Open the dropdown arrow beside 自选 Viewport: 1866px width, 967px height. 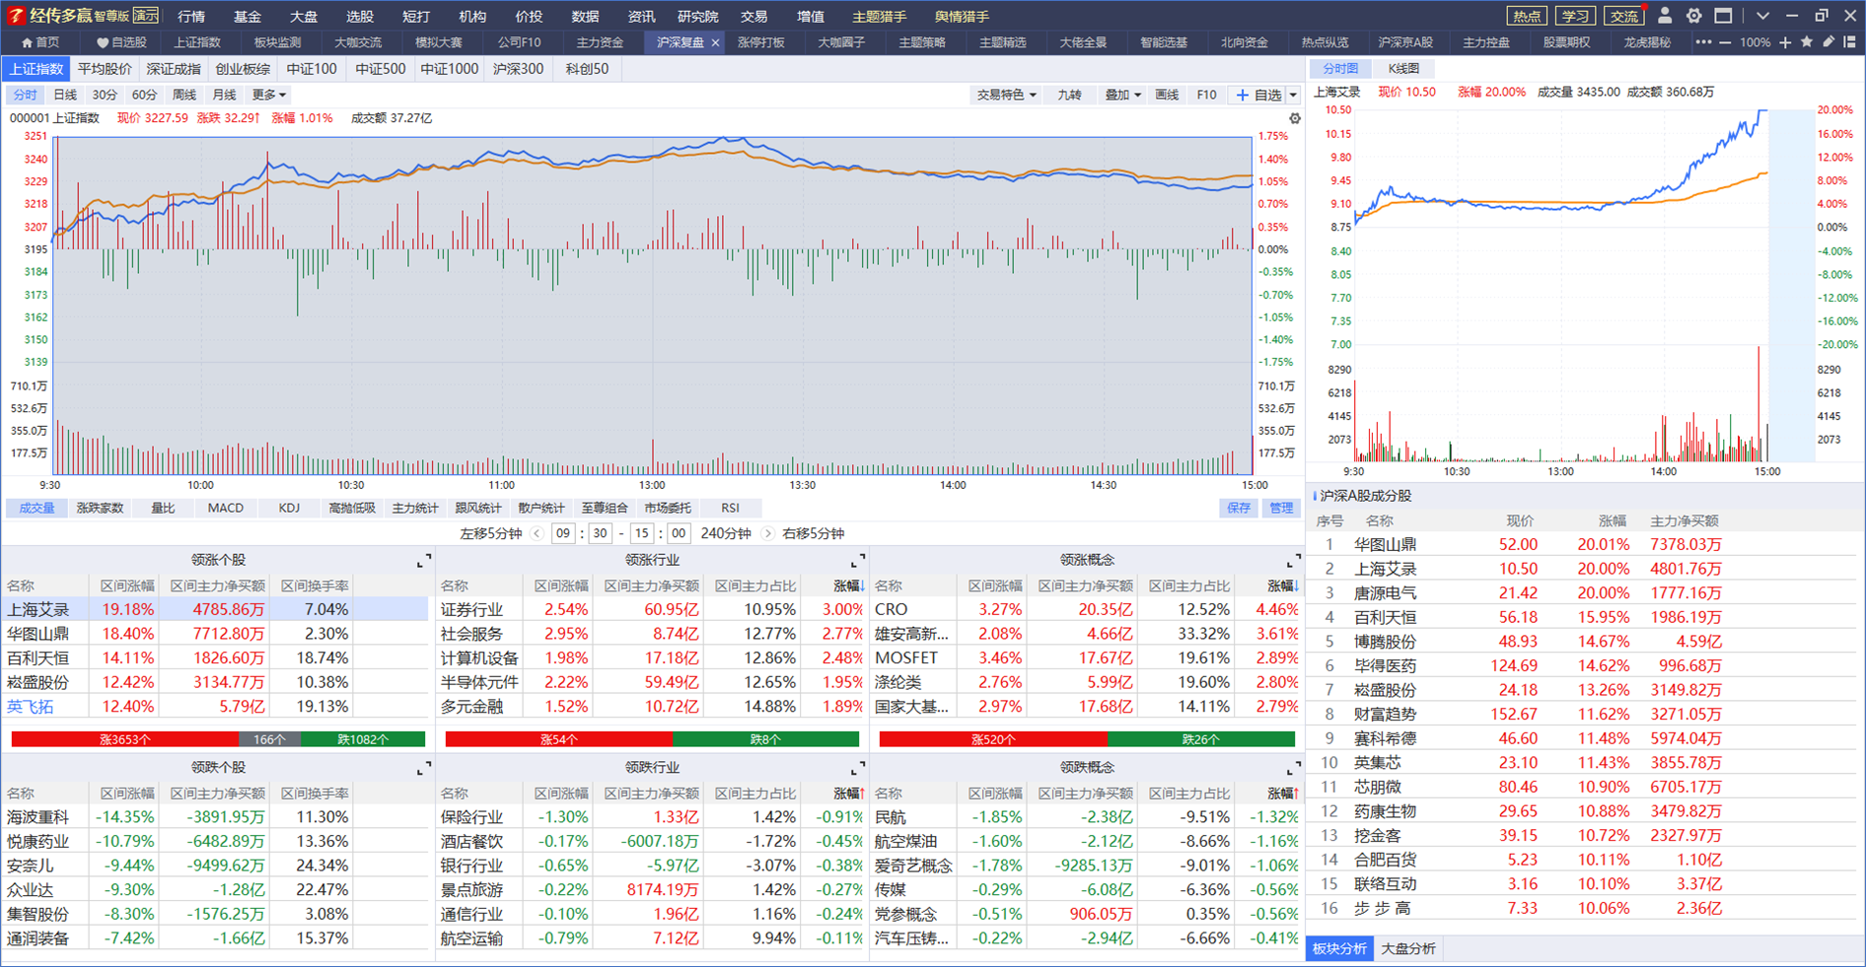coord(1293,96)
